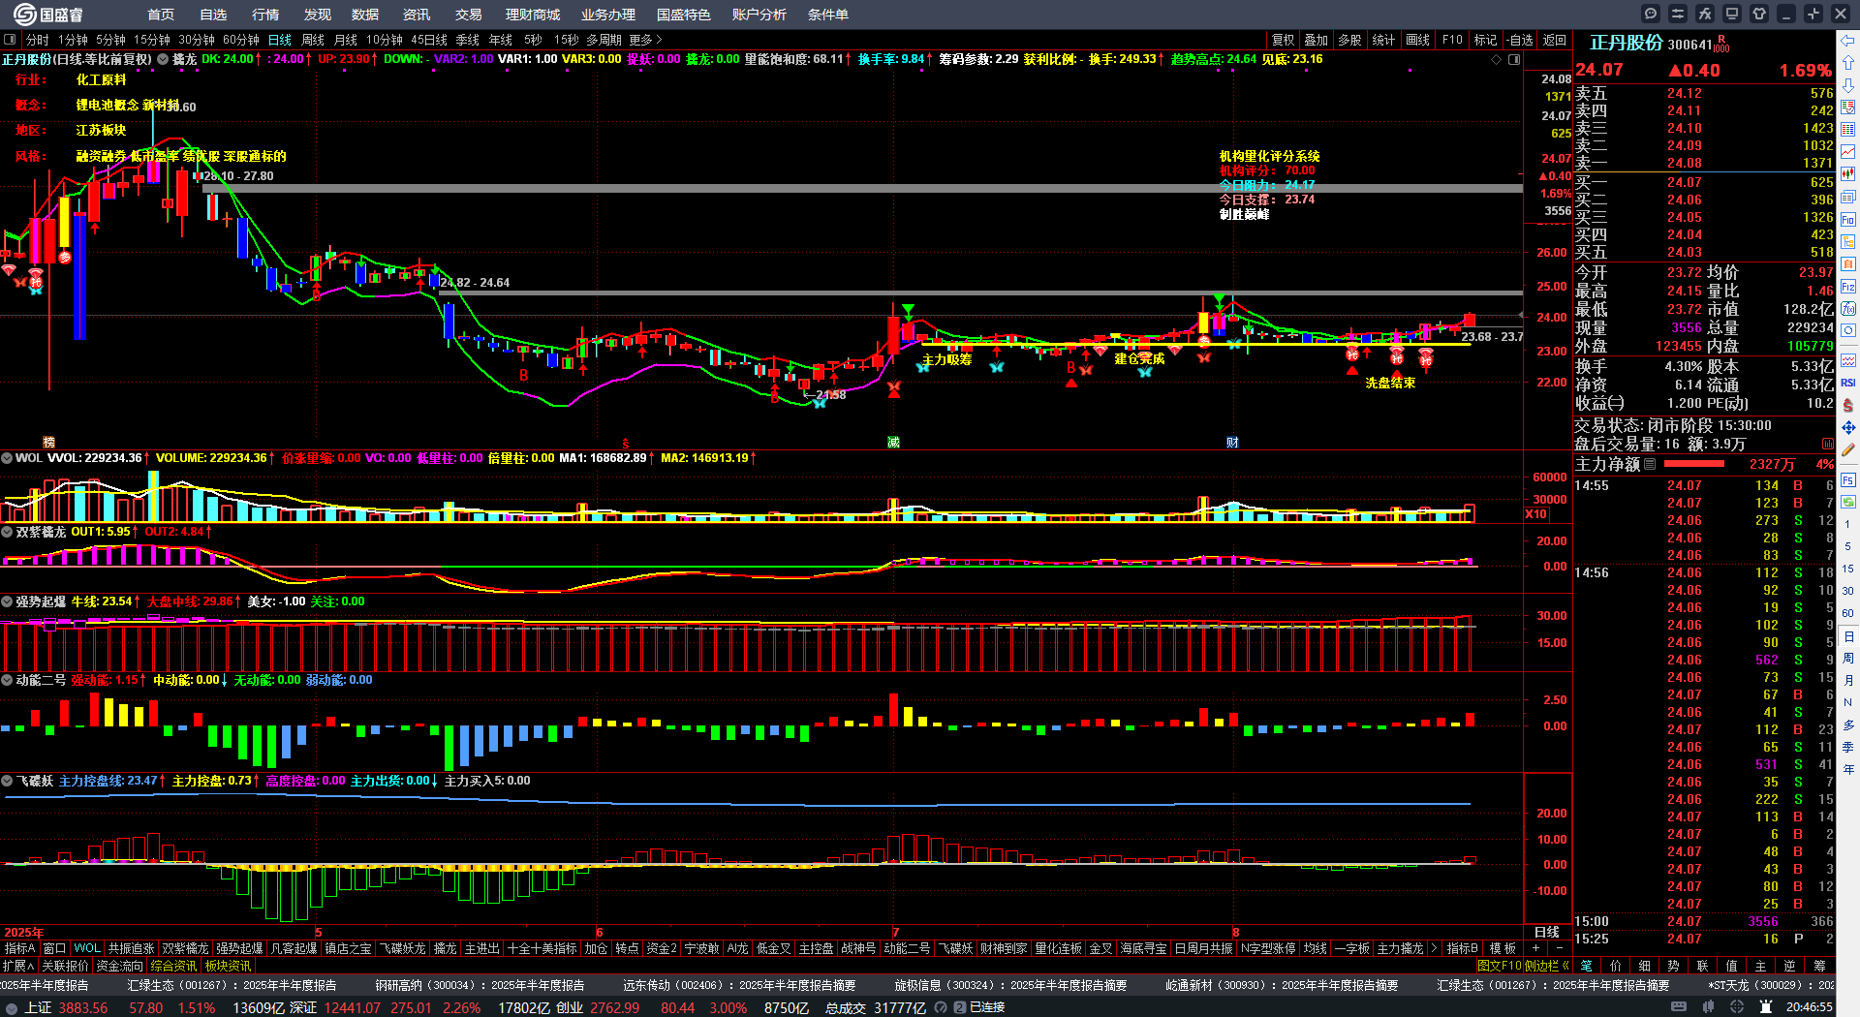1860x1017 pixels.
Task: Toggle the 叠加 overlay button
Action: [x=1316, y=40]
